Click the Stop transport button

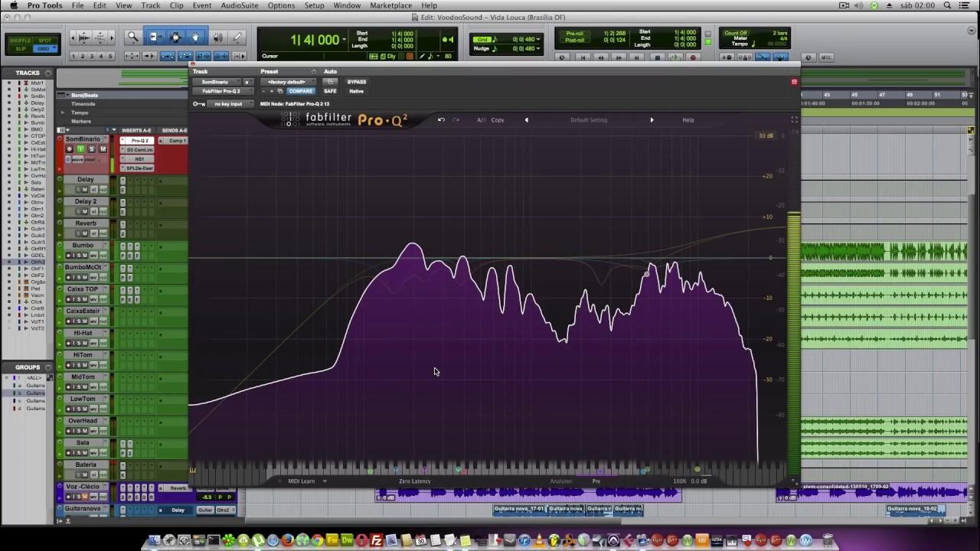(x=657, y=57)
